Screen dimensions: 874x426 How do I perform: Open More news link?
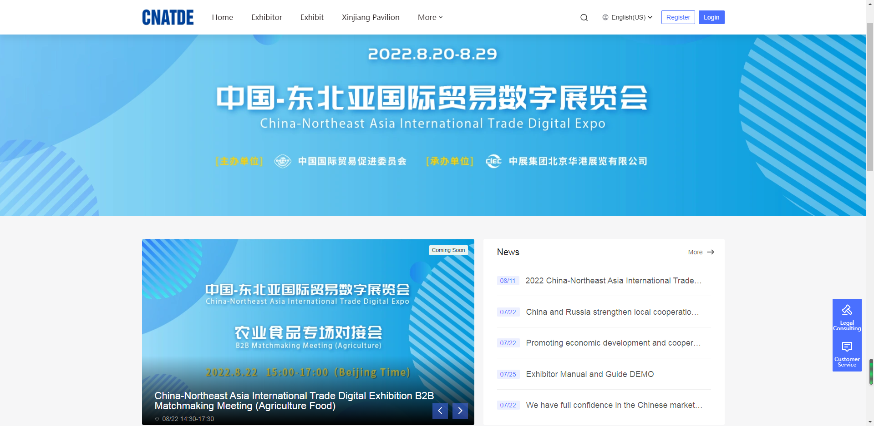[x=701, y=252]
